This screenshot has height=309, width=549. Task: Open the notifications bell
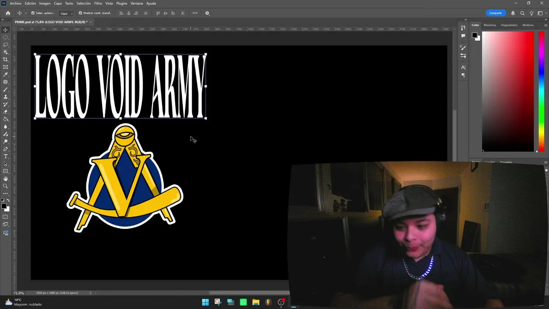[513, 13]
